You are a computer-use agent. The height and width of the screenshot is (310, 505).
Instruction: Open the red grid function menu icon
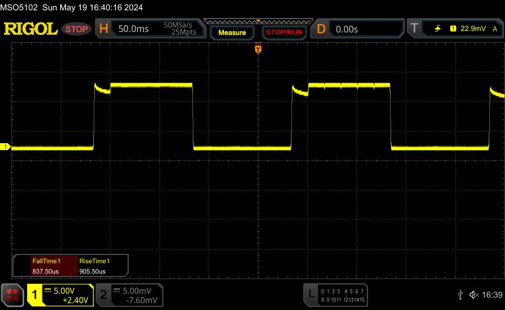click(12, 295)
